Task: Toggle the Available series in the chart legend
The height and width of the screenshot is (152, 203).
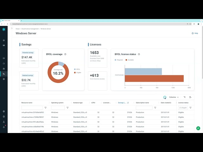Action: coord(130,60)
